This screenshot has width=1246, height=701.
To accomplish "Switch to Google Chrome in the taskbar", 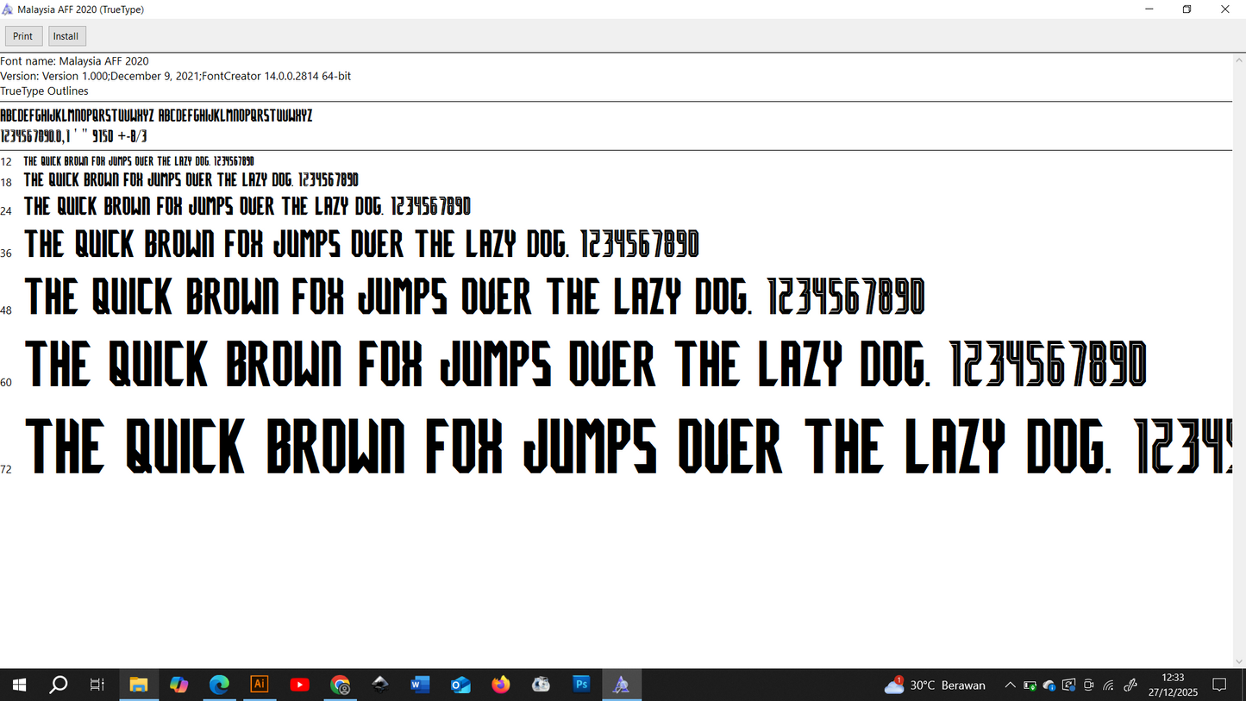I will (341, 685).
